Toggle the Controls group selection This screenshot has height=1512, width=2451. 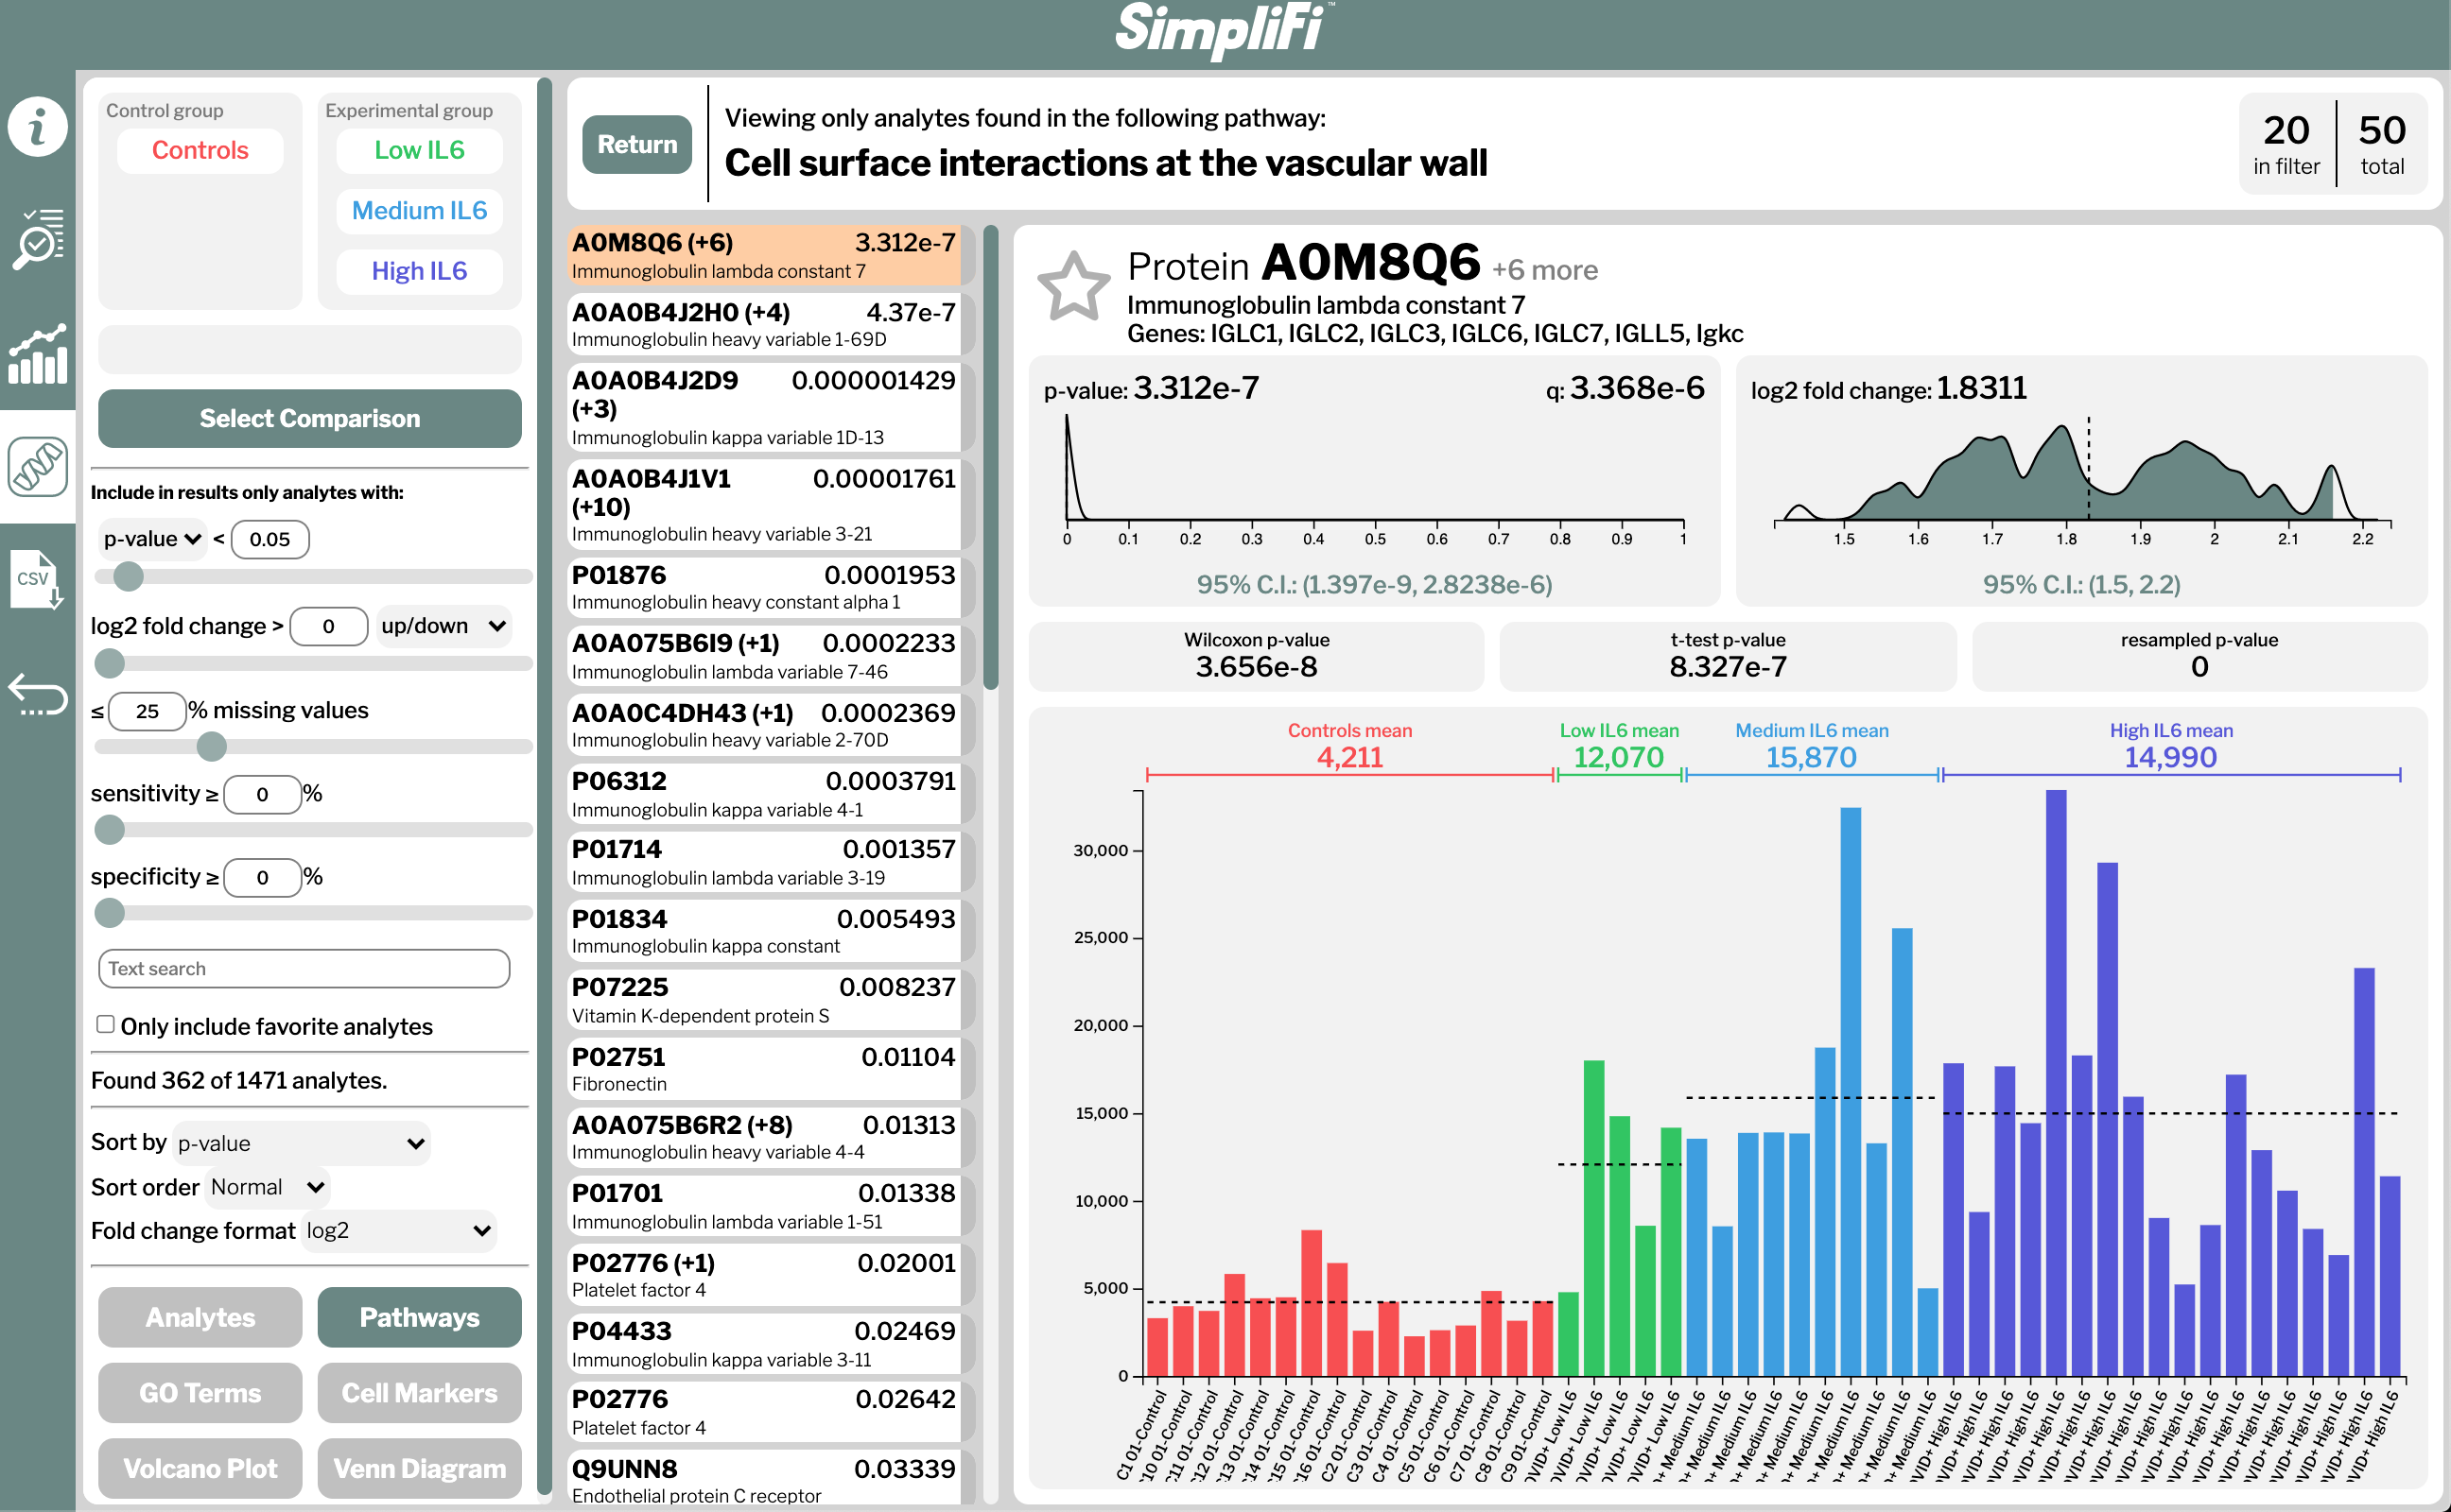coord(200,150)
